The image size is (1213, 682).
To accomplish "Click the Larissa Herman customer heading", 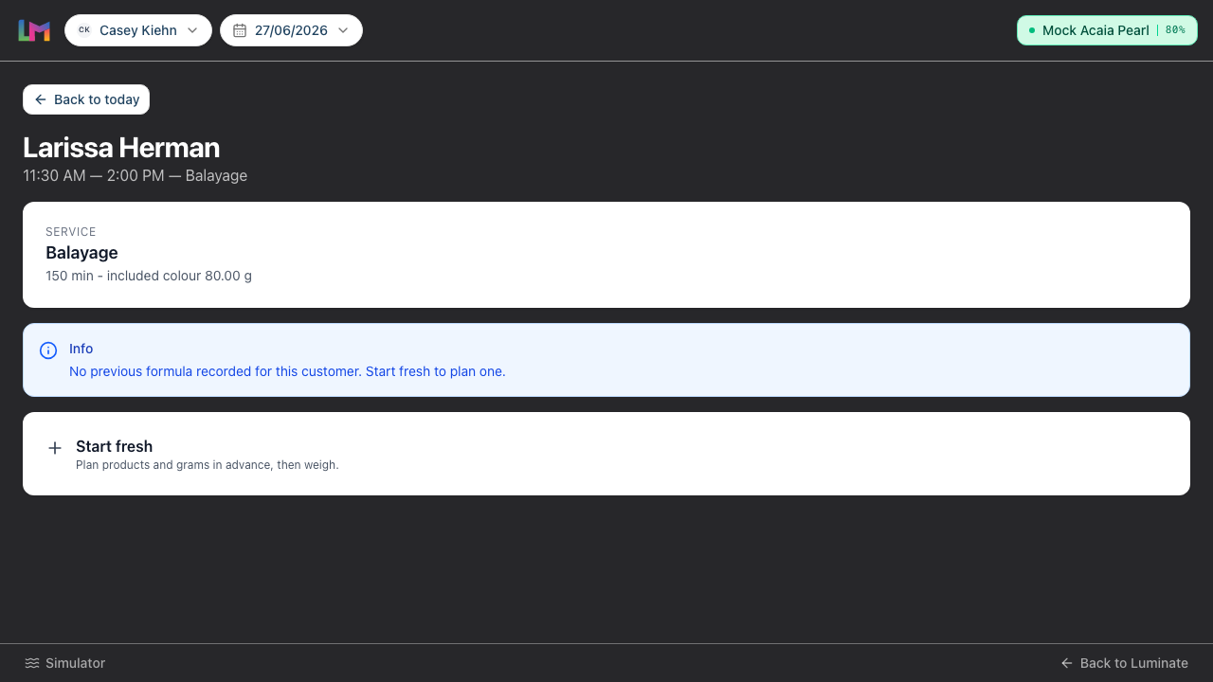I will pyautogui.click(x=121, y=148).
